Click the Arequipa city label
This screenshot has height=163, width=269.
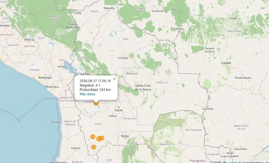(45, 78)
